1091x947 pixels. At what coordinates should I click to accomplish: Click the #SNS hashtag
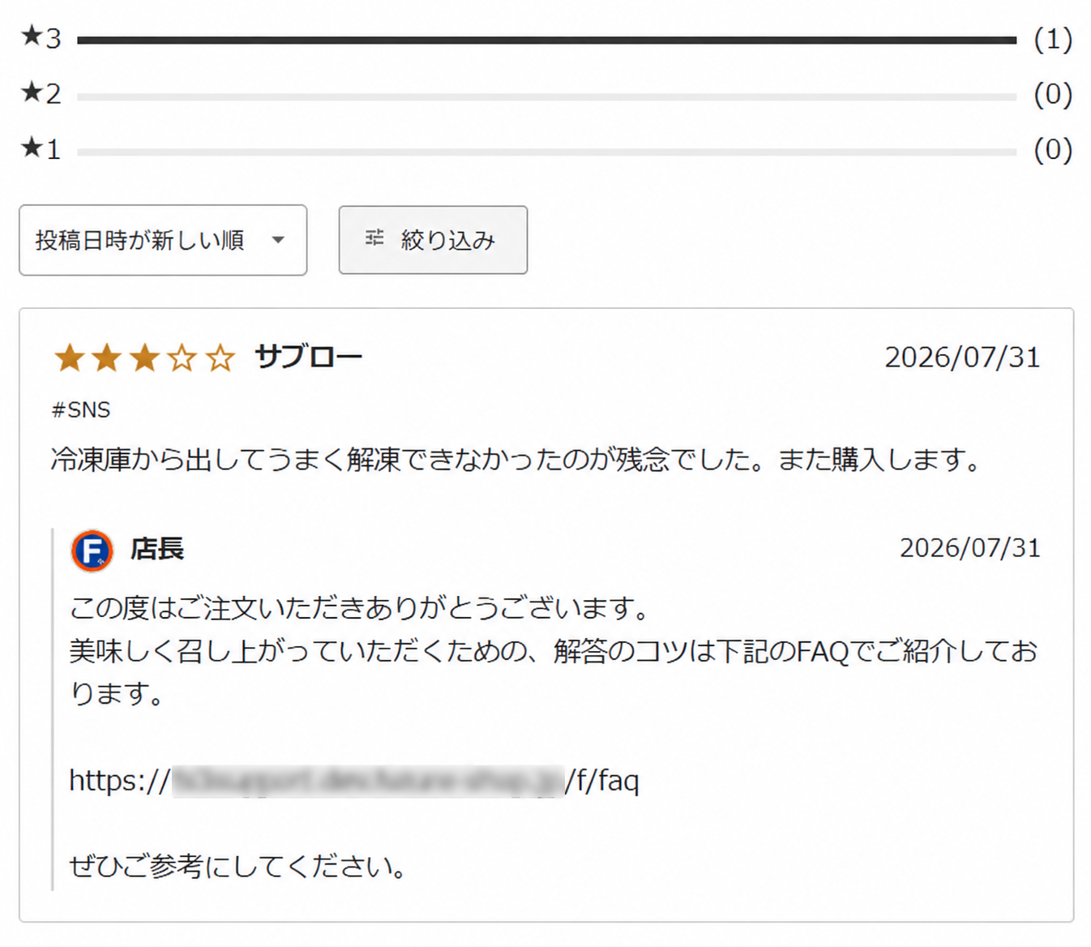click(81, 409)
